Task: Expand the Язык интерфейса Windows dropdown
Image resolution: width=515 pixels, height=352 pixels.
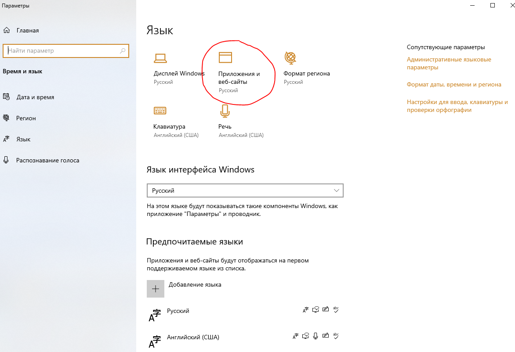Action: pyautogui.click(x=245, y=190)
